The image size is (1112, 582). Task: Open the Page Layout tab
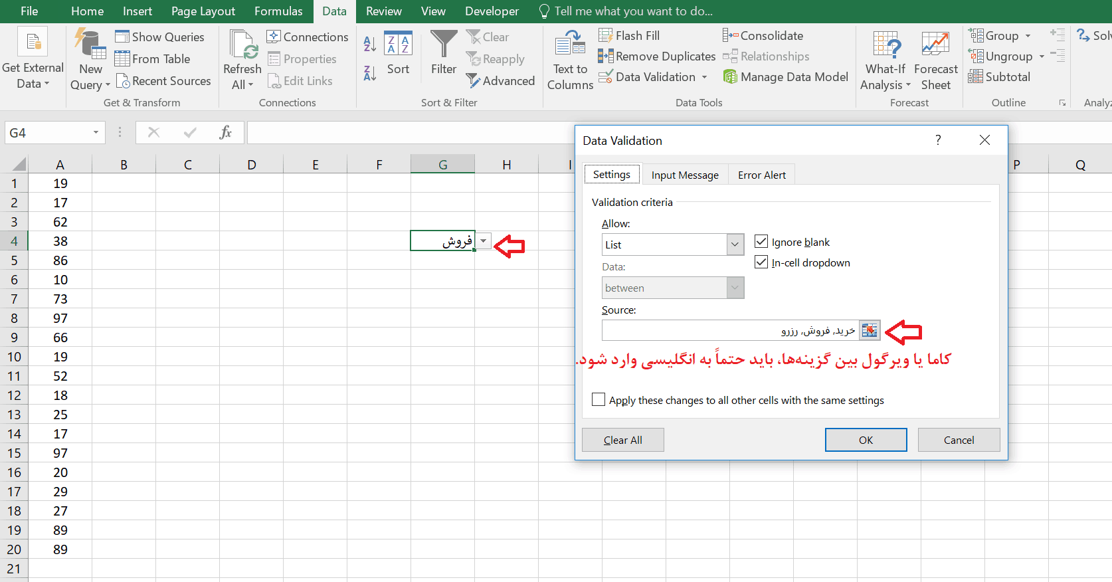click(x=203, y=11)
